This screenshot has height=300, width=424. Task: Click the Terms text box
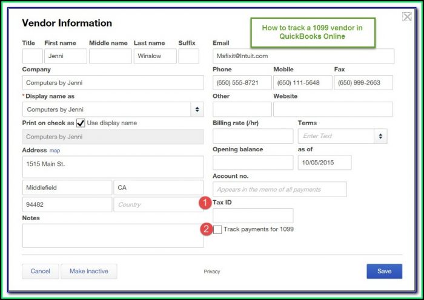[x=336, y=136]
